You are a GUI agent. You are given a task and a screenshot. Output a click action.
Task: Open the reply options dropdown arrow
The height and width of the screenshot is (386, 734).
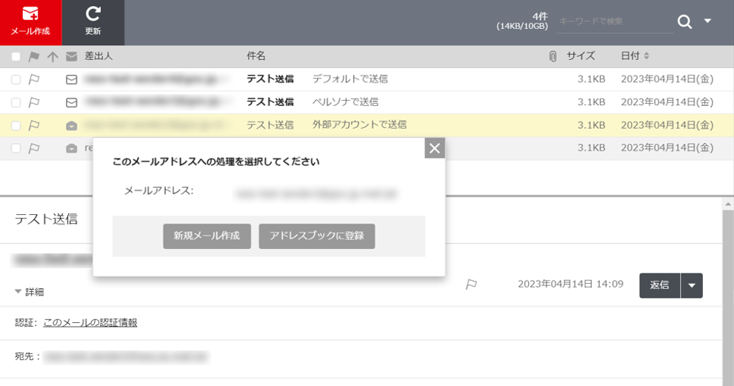coord(692,285)
